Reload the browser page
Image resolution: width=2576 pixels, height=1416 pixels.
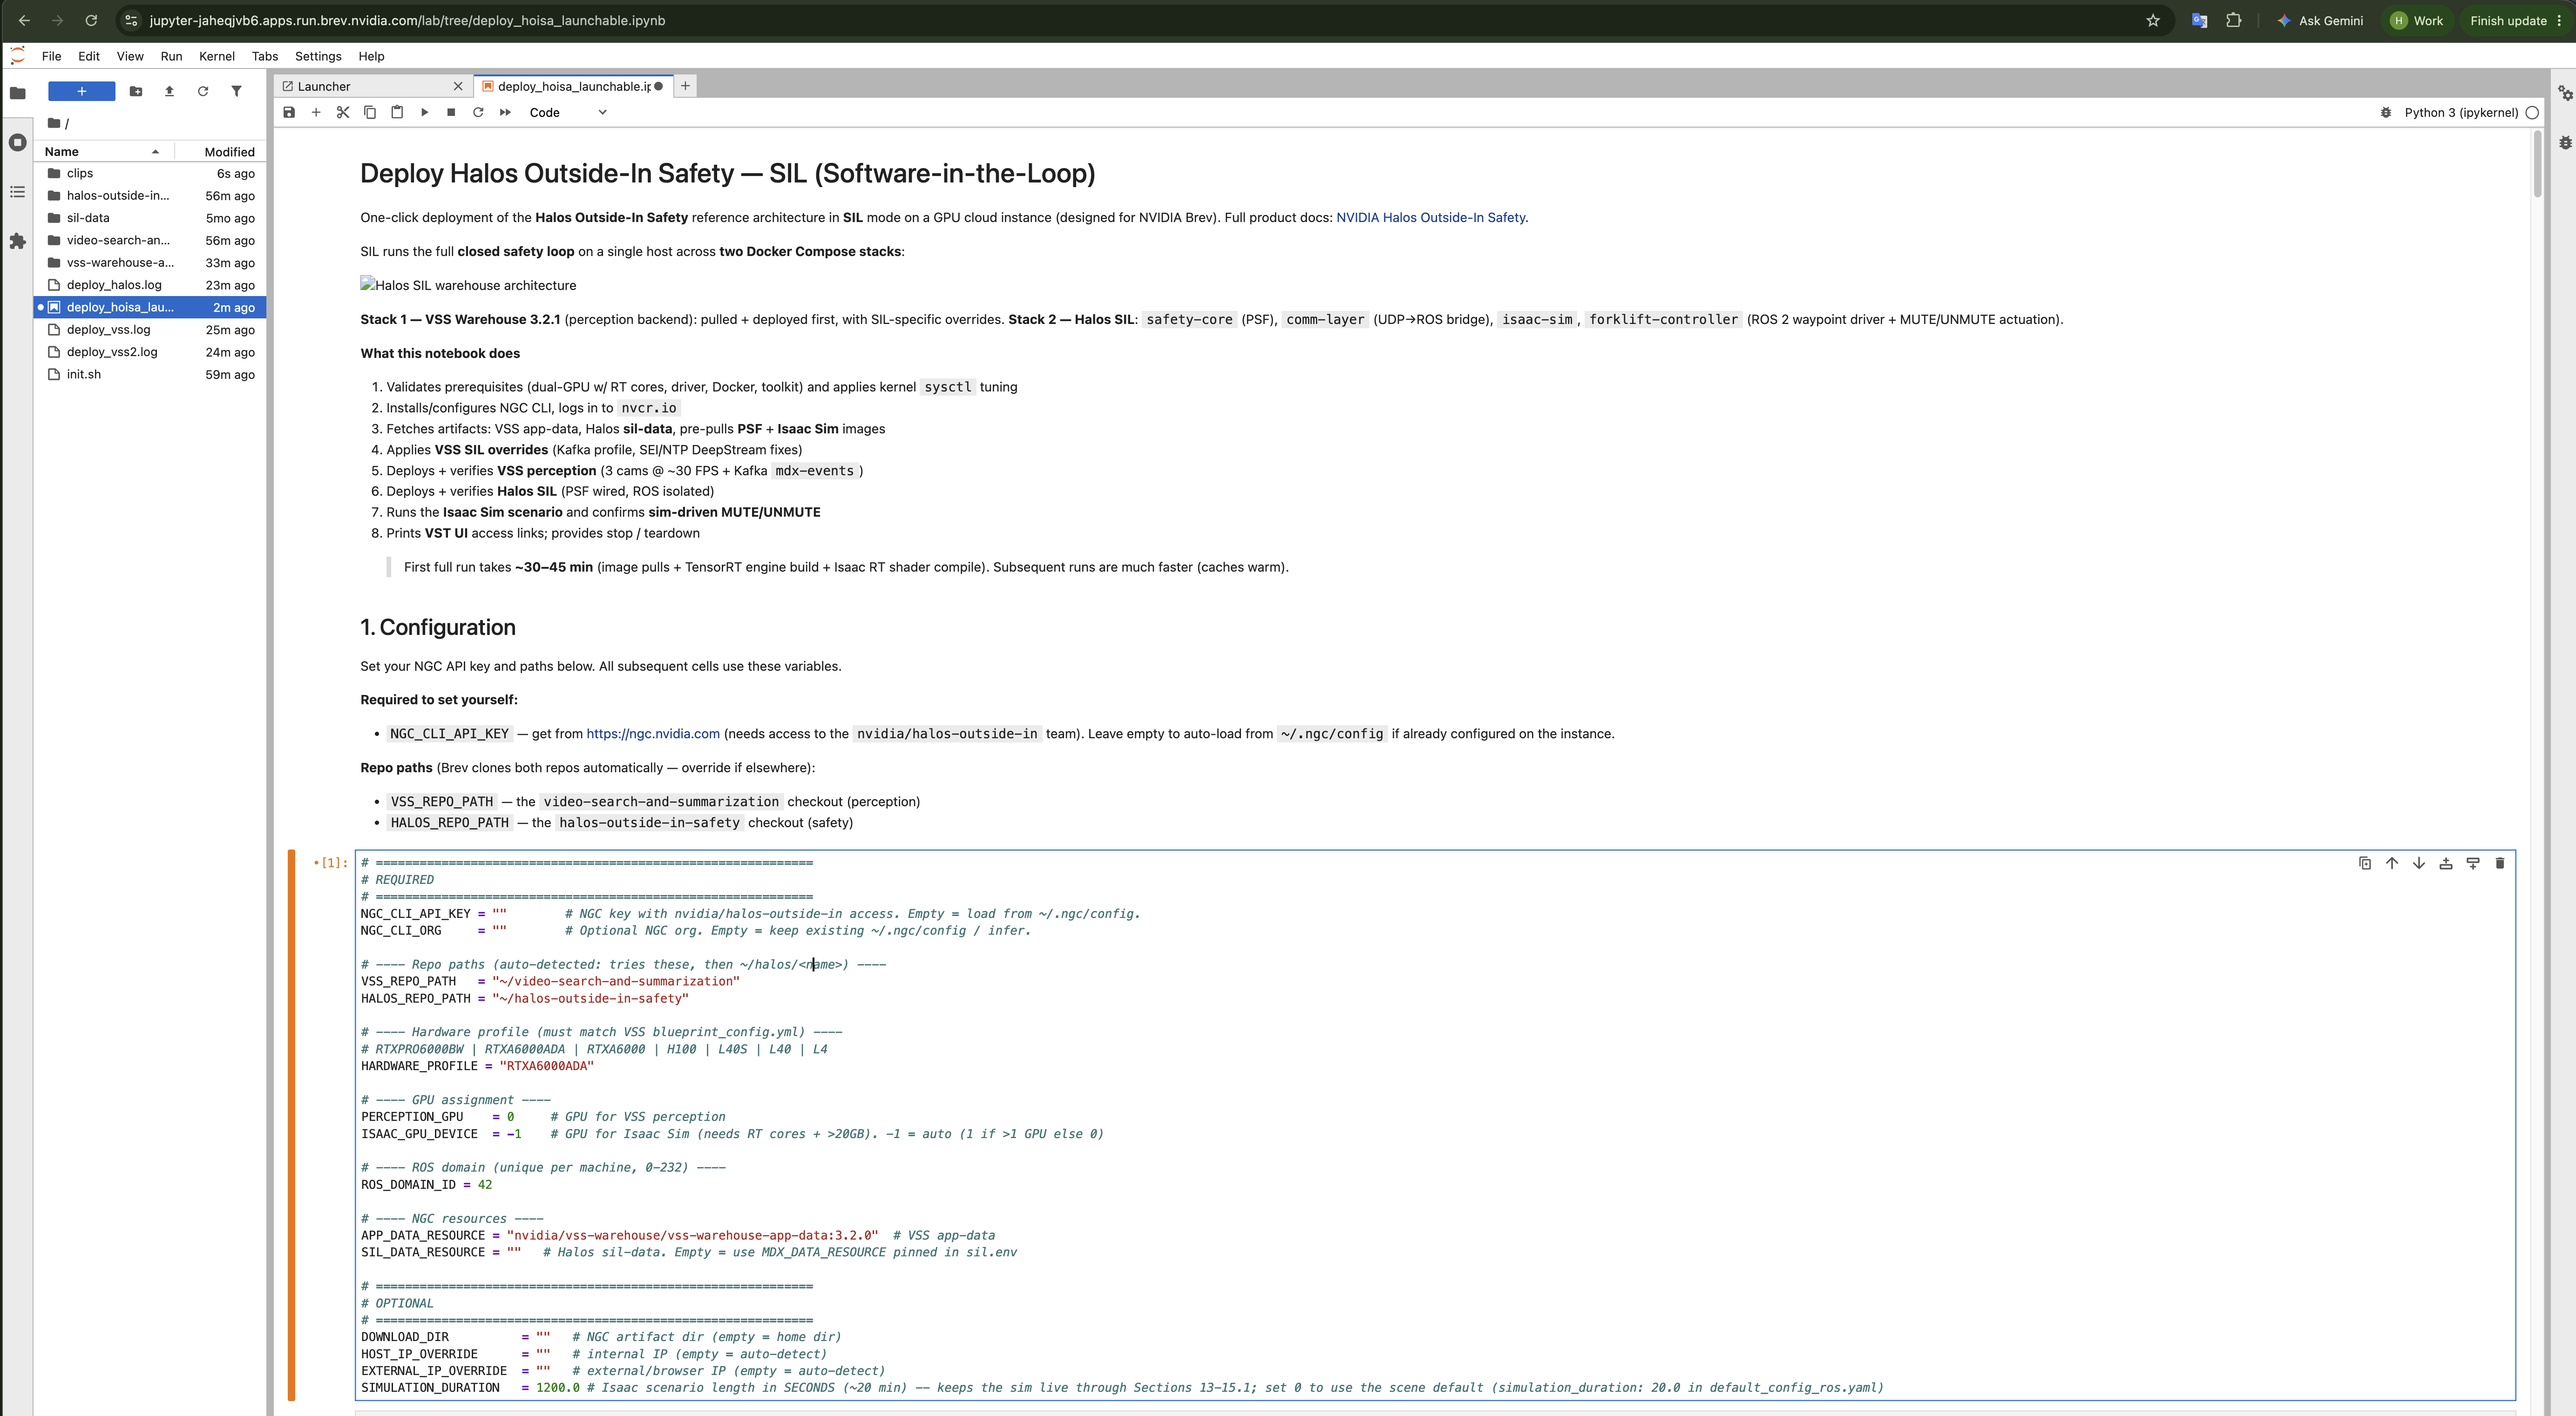pyautogui.click(x=91, y=21)
